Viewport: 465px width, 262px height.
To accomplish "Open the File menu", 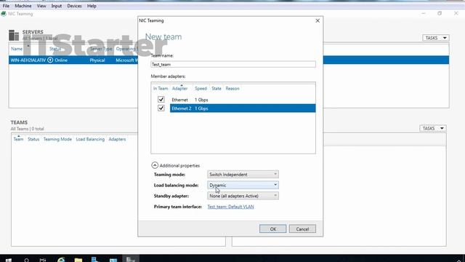I will click(6, 6).
